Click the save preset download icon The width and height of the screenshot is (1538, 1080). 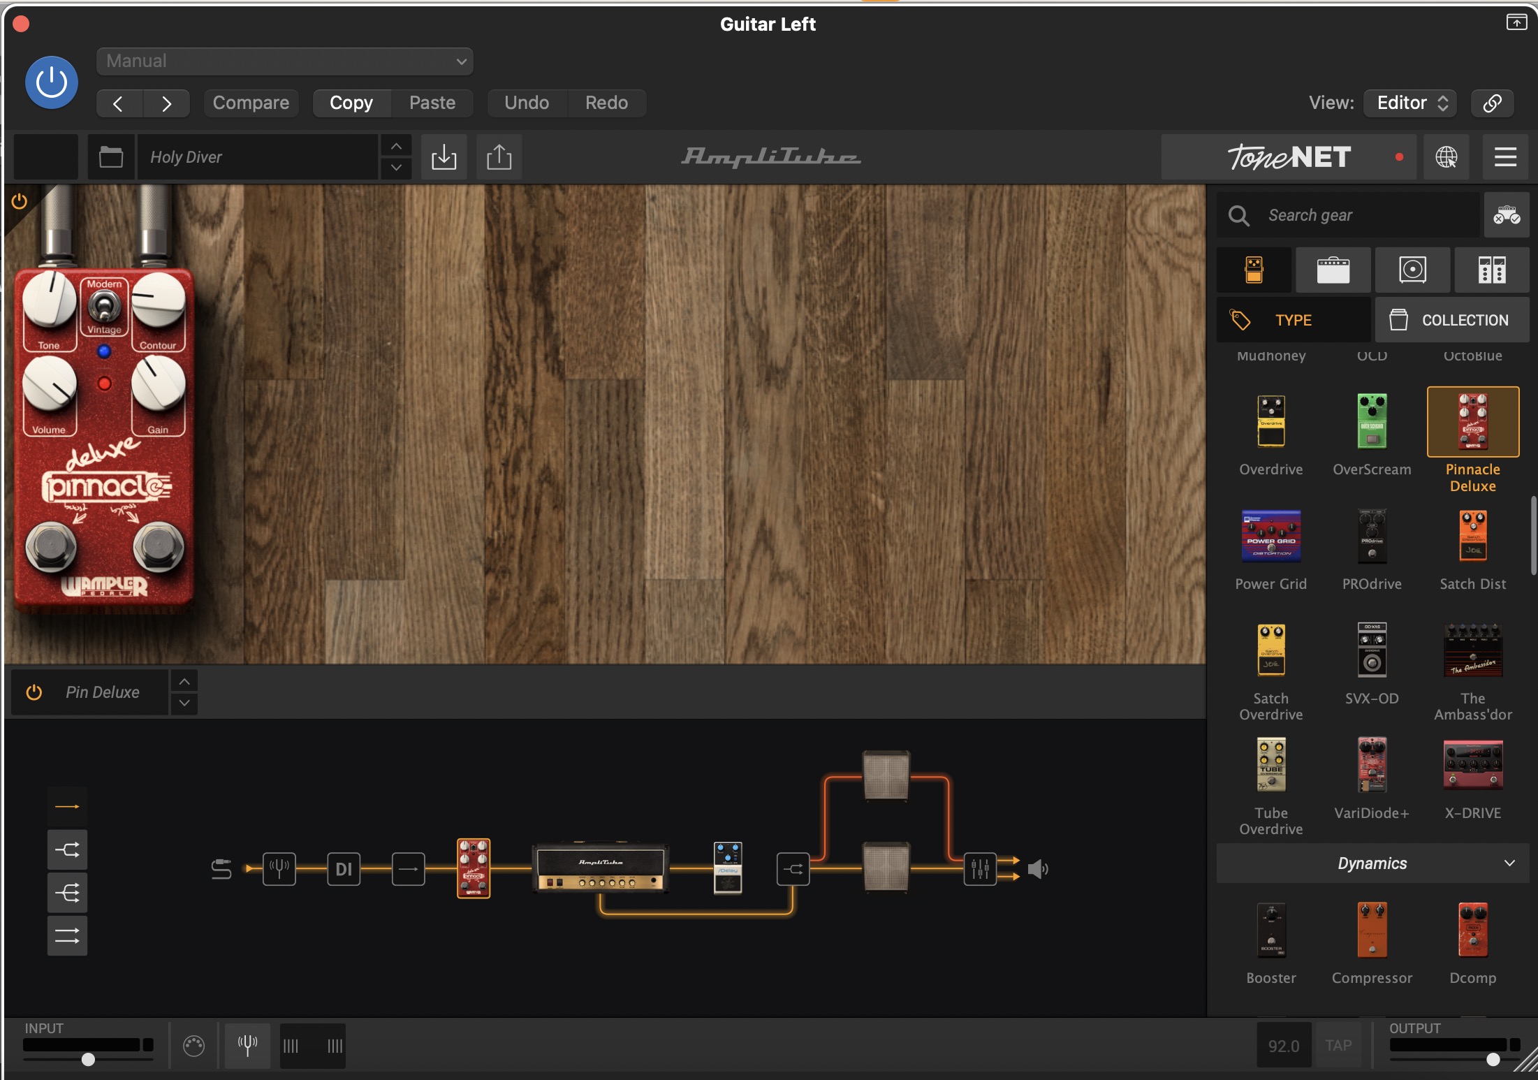pos(444,156)
